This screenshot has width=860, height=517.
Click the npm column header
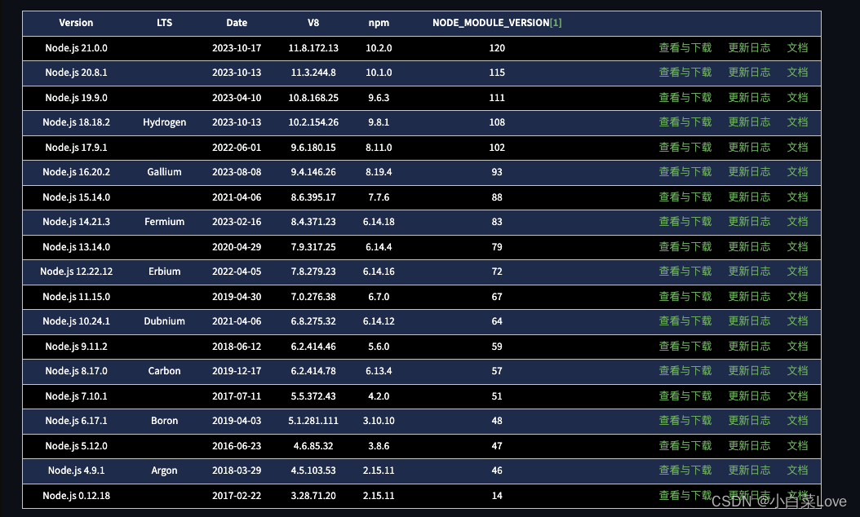(x=379, y=23)
